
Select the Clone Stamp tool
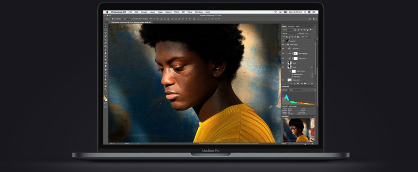(x=106, y=53)
